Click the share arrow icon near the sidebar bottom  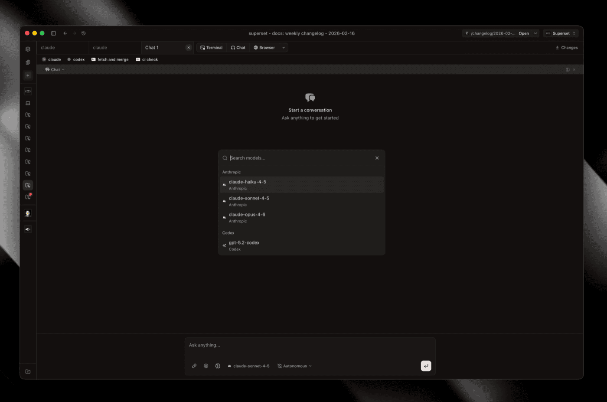pyautogui.click(x=28, y=229)
